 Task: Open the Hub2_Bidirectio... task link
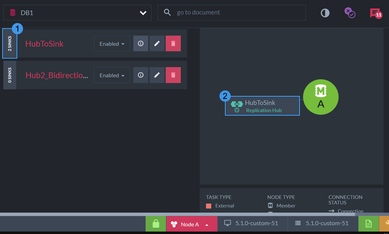[x=57, y=75]
